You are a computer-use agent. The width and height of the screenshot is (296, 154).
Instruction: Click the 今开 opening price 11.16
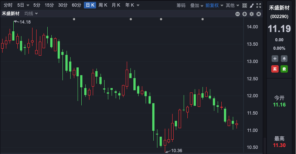click(x=279, y=105)
